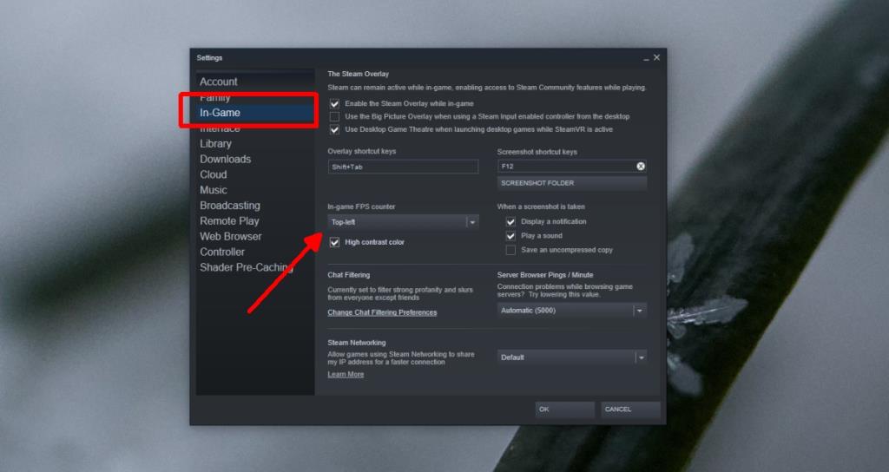
Task: Open Cloud settings section
Action: click(x=214, y=174)
